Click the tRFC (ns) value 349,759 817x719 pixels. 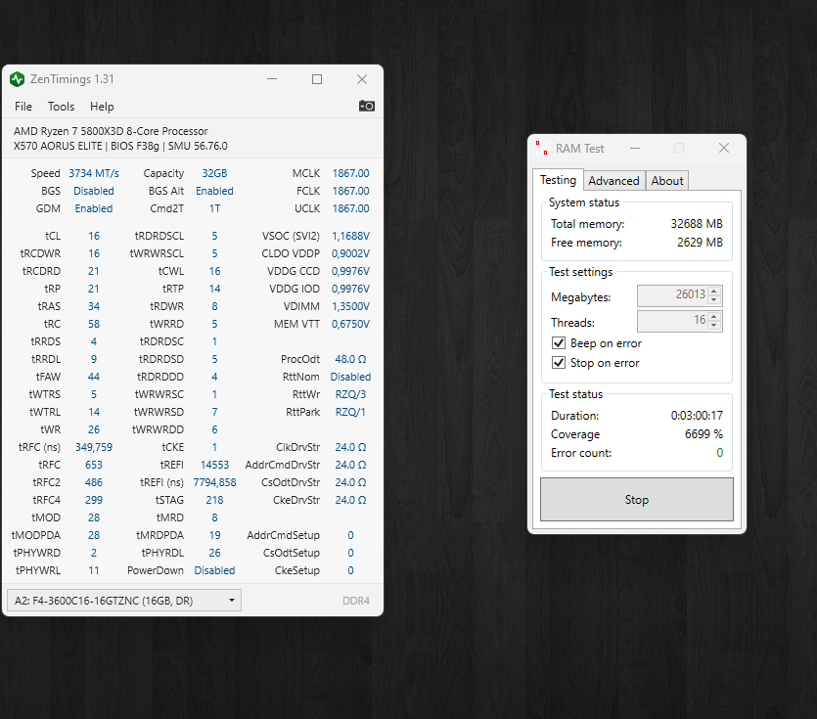point(94,447)
